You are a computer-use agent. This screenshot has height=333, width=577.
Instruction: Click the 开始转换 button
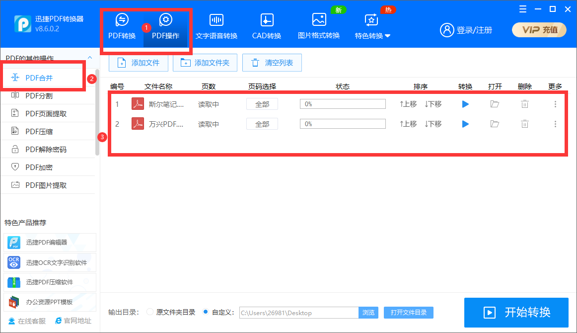[516, 312]
